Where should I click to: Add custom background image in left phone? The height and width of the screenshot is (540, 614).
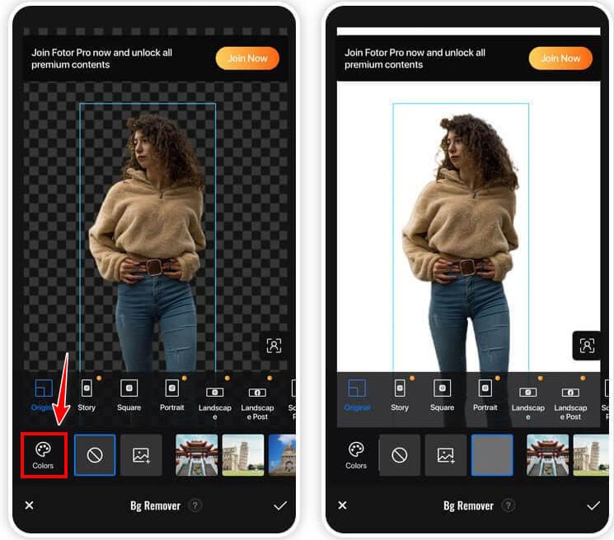coord(141,454)
